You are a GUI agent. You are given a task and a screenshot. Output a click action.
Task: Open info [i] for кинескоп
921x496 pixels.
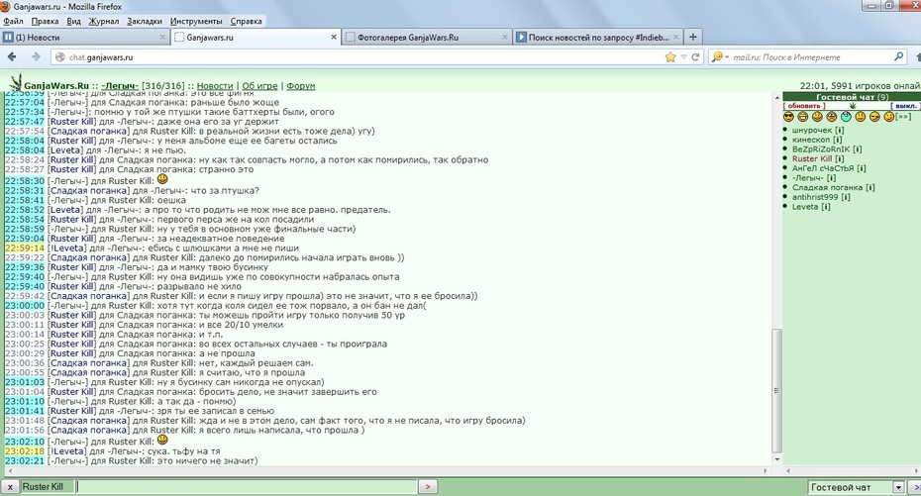(x=837, y=140)
